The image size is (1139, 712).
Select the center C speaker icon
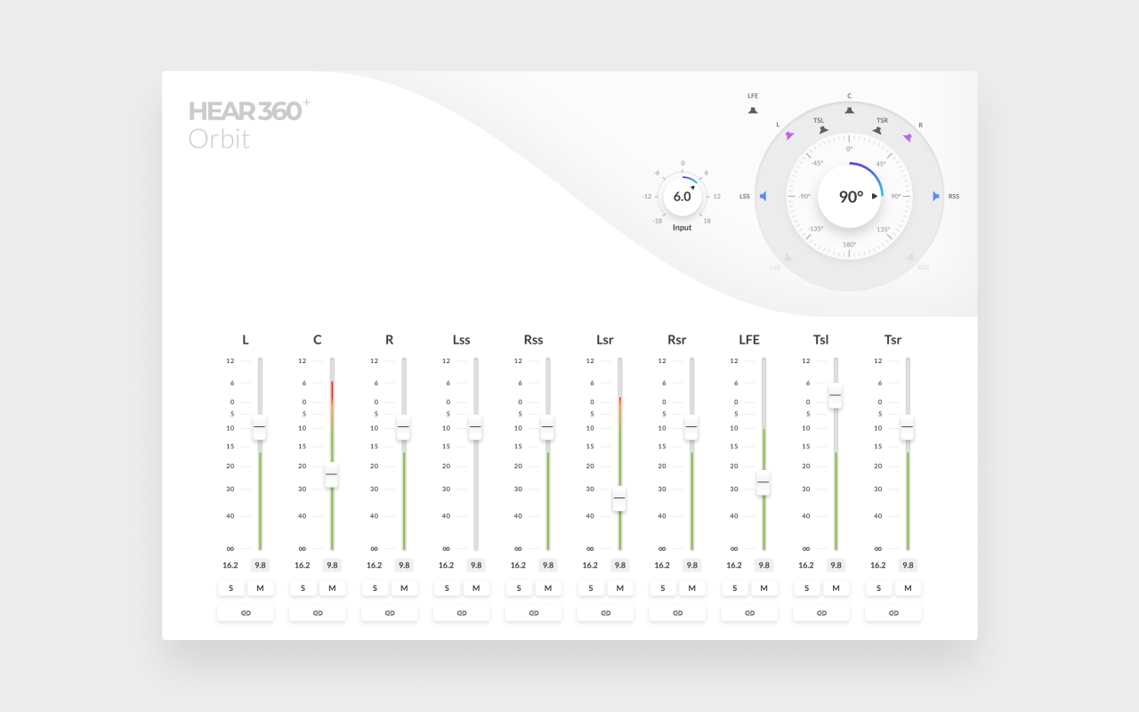(x=849, y=110)
